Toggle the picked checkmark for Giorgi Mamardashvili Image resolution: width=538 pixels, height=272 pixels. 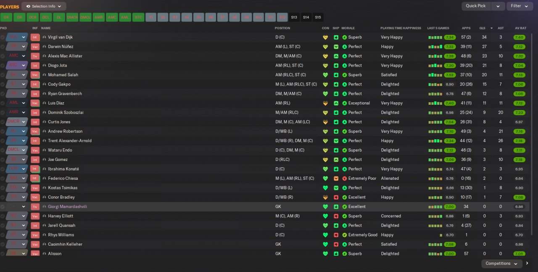point(3,207)
